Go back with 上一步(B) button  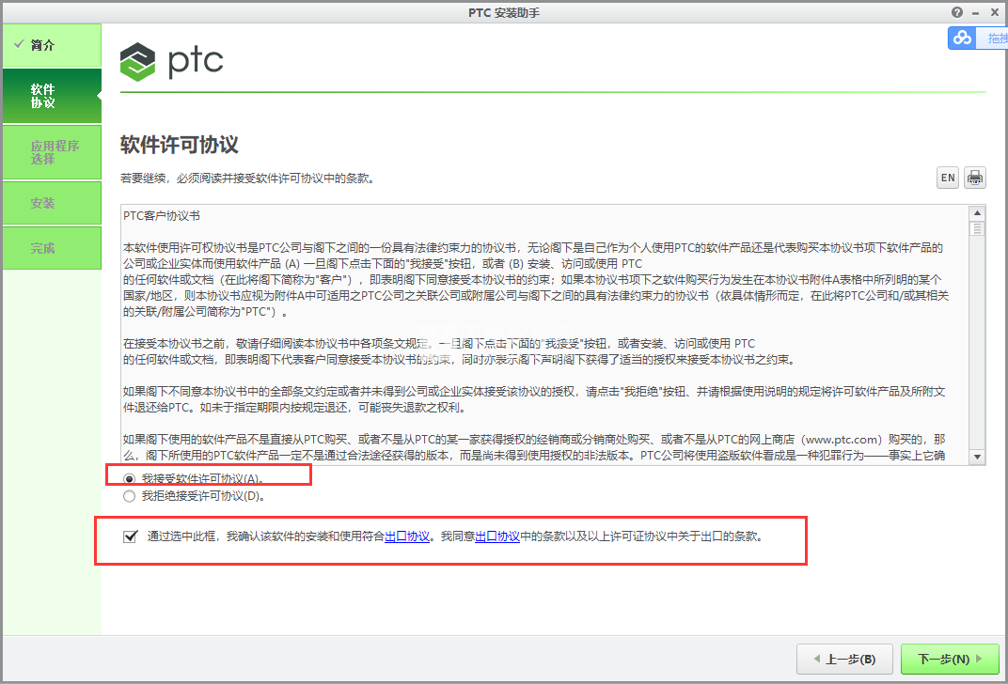click(x=844, y=659)
